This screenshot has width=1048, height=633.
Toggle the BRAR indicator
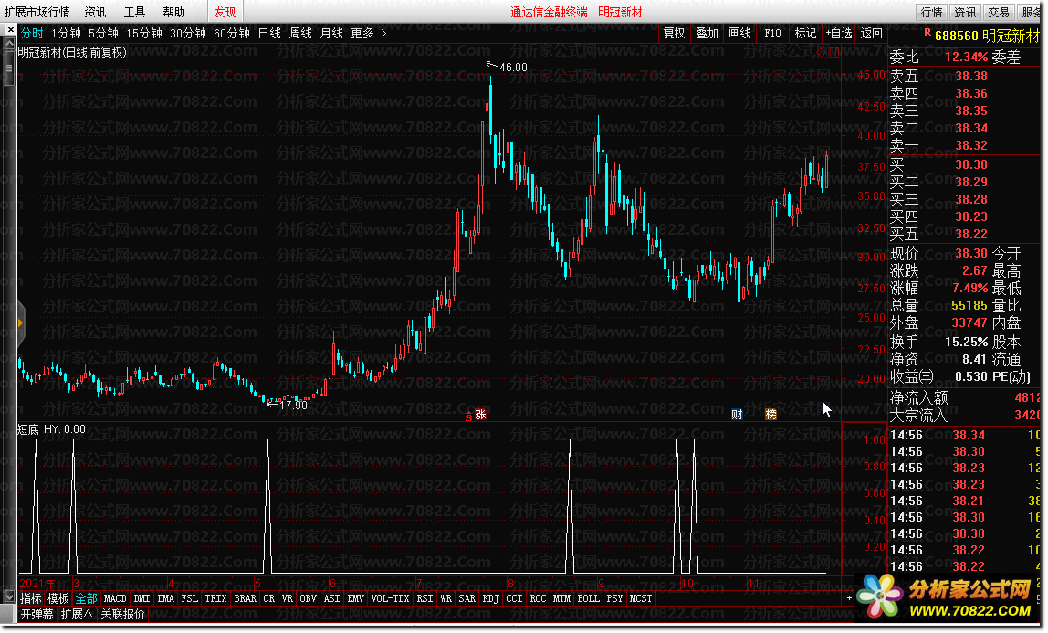pos(246,598)
